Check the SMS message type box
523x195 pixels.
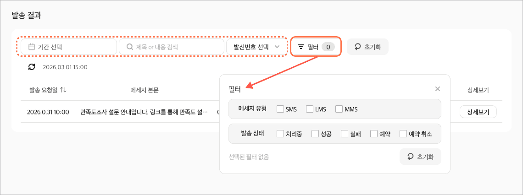click(x=280, y=109)
